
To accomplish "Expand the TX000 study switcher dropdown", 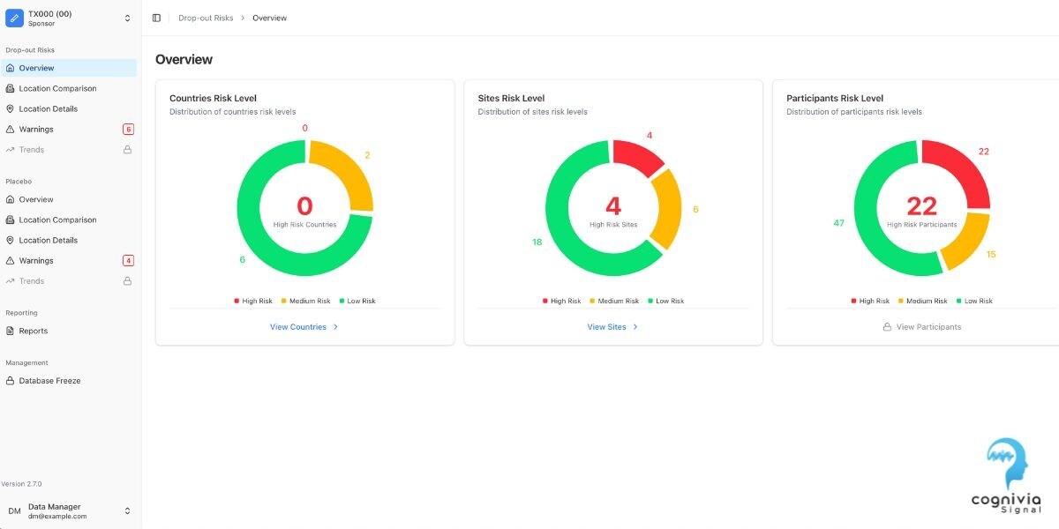I will click(127, 18).
